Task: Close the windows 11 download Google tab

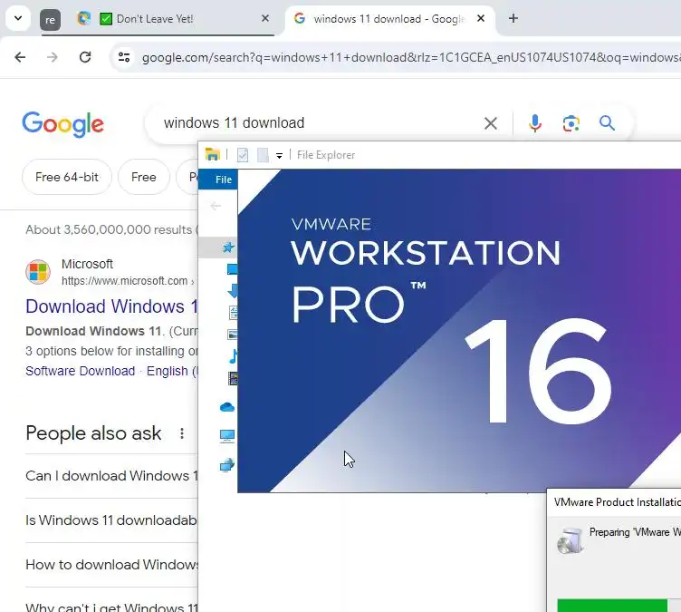Action: [x=480, y=18]
